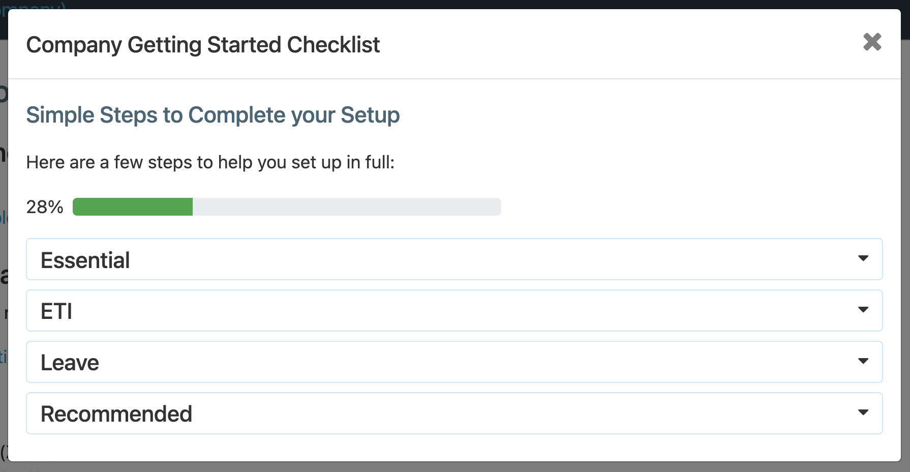Open the ETI checklist panel by its title
The height and width of the screenshot is (472, 910).
(x=56, y=311)
